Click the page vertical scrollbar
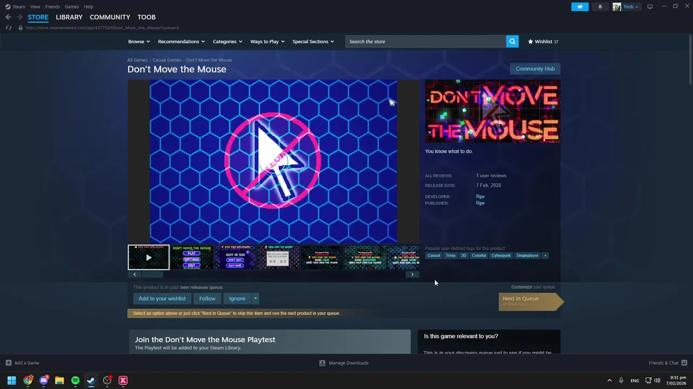This screenshot has width=693, height=389. tap(690, 59)
